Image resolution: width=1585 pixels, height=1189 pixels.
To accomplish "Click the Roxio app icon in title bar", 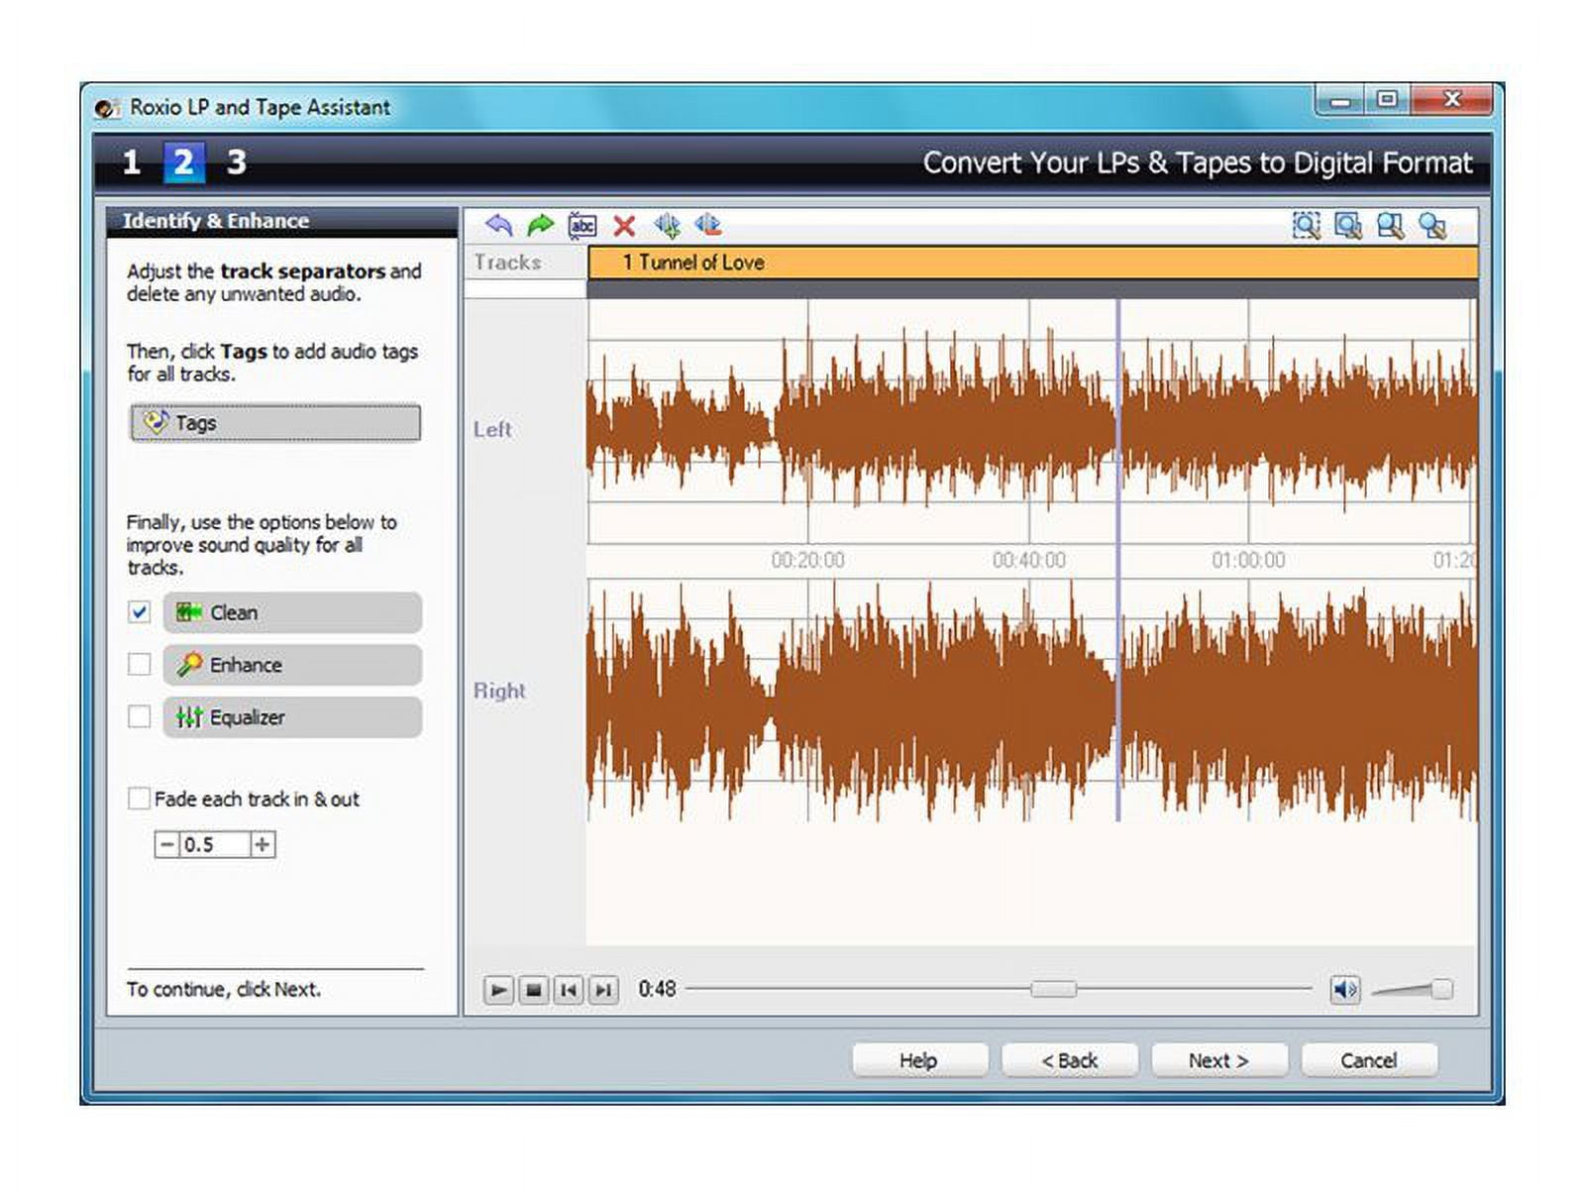I will pyautogui.click(x=107, y=107).
